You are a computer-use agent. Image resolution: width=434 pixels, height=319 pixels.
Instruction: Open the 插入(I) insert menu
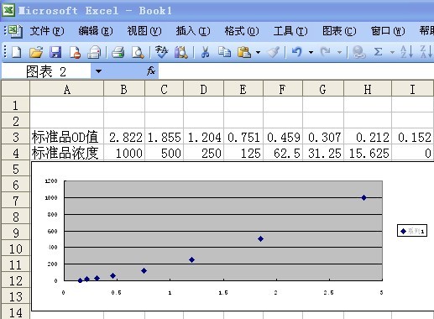coord(193,31)
